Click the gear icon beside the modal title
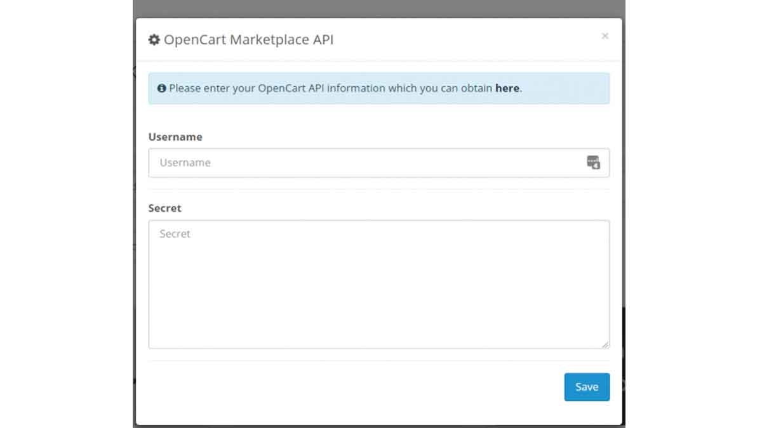Image resolution: width=762 pixels, height=428 pixels. point(154,40)
